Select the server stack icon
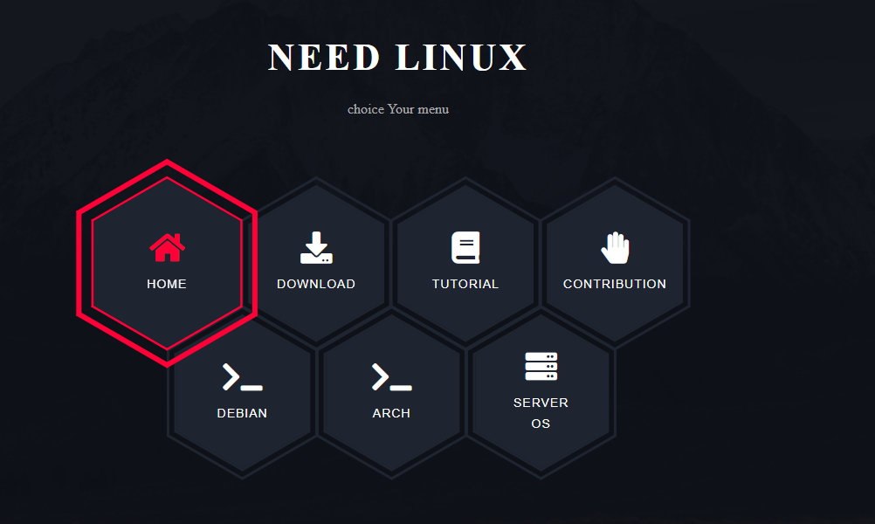 pos(541,366)
